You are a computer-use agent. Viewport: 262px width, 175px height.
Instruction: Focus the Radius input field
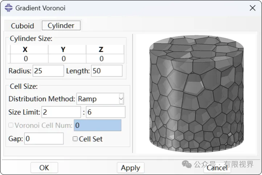(x=48, y=71)
